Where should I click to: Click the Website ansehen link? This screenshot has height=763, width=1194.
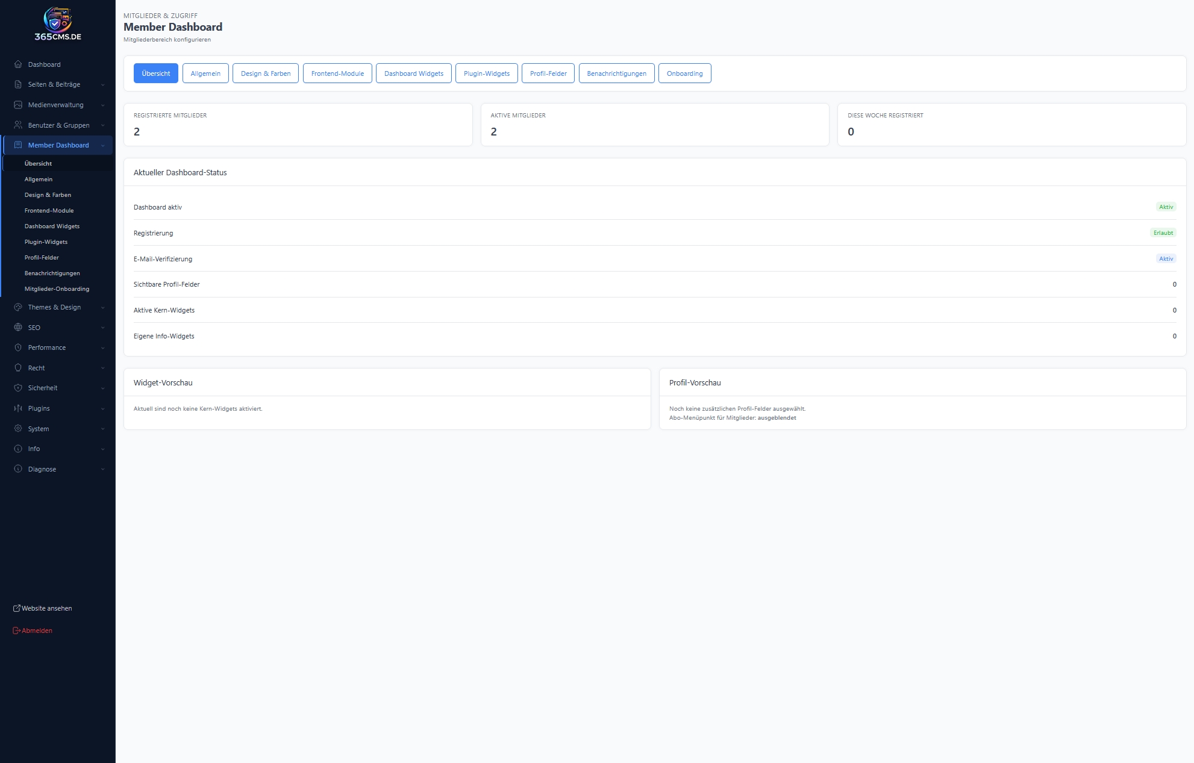click(46, 608)
